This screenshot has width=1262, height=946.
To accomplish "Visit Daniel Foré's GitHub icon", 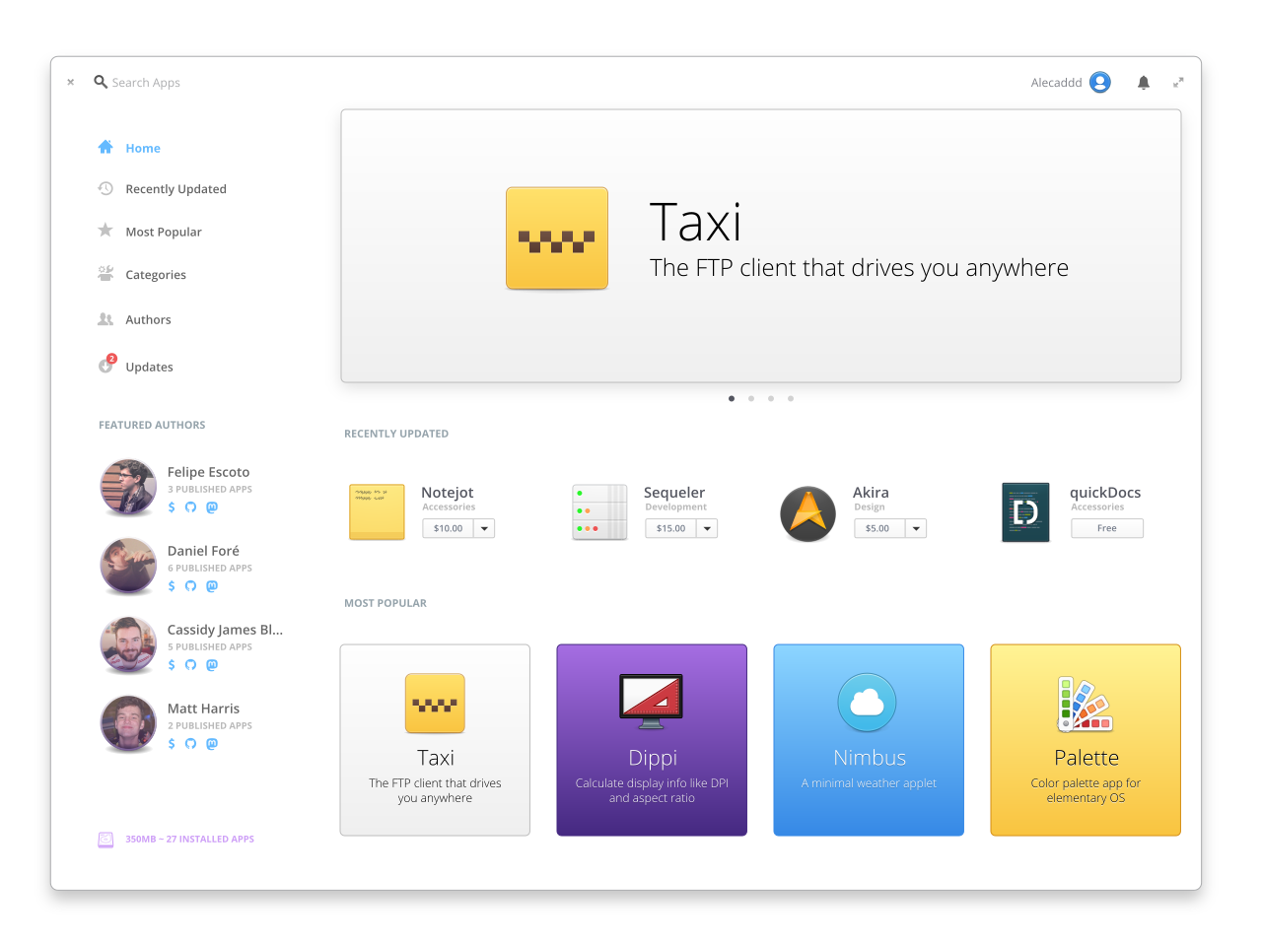I will (191, 586).
